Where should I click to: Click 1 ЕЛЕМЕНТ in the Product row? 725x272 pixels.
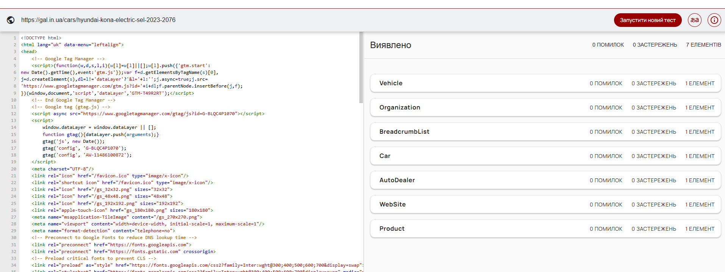pyautogui.click(x=700, y=229)
